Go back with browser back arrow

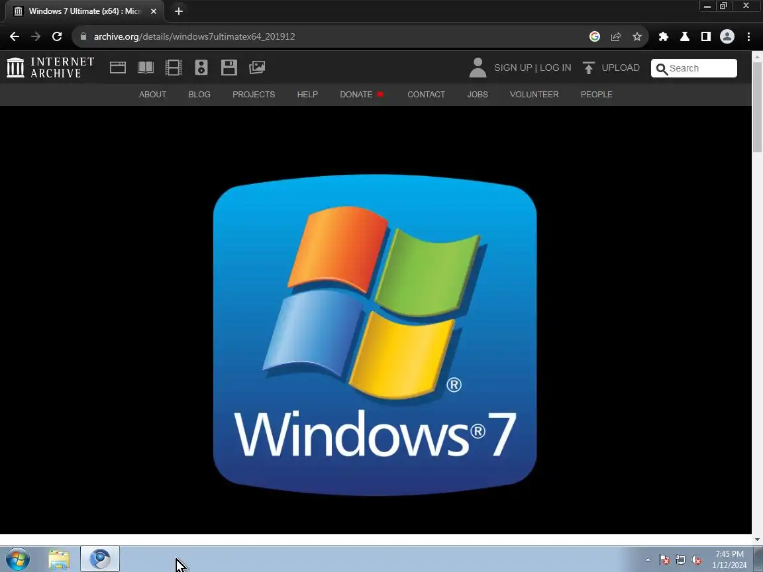[15, 36]
